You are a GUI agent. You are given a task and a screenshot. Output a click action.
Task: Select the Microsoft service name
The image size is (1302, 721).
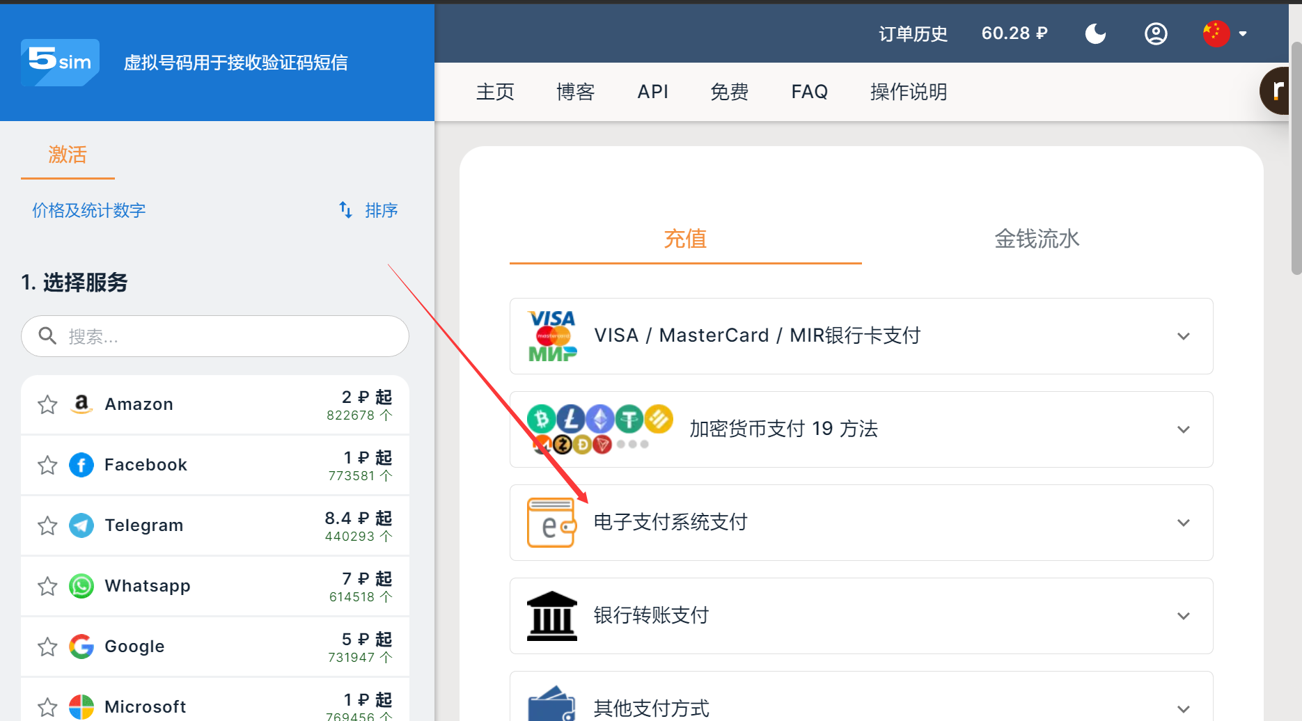coord(145,707)
